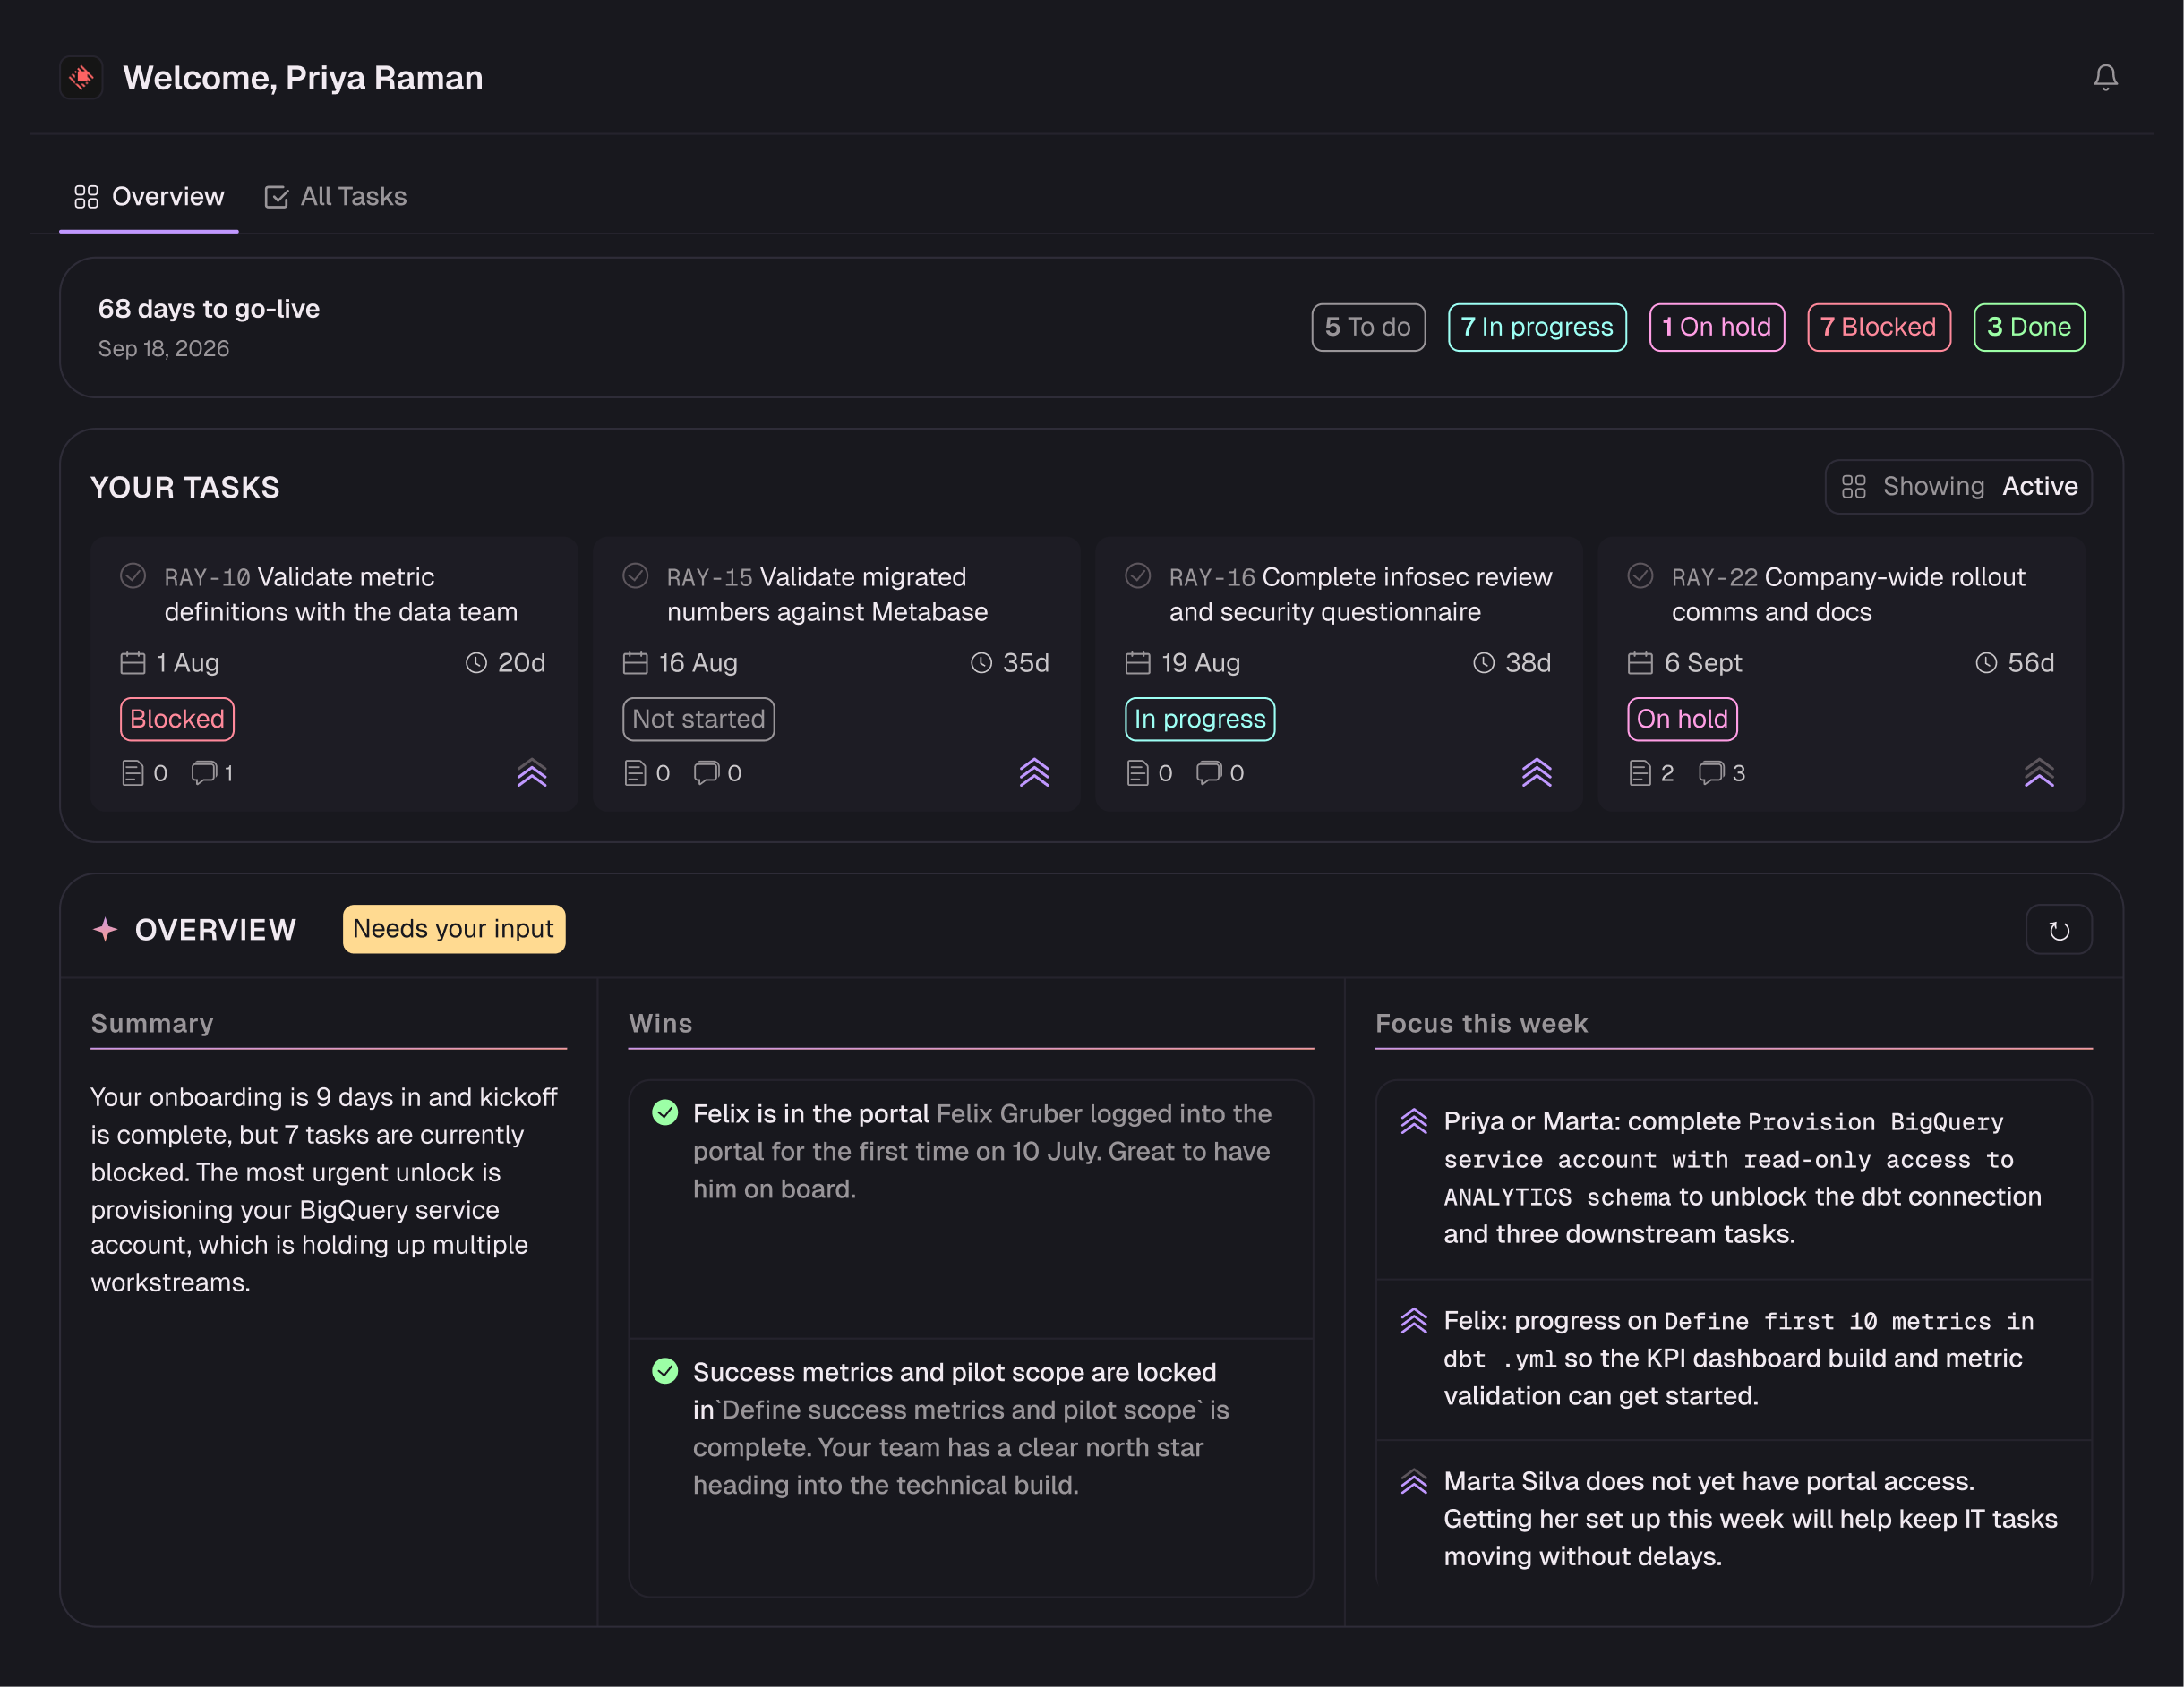
Task: Select the Summary column heading
Action: (152, 1024)
